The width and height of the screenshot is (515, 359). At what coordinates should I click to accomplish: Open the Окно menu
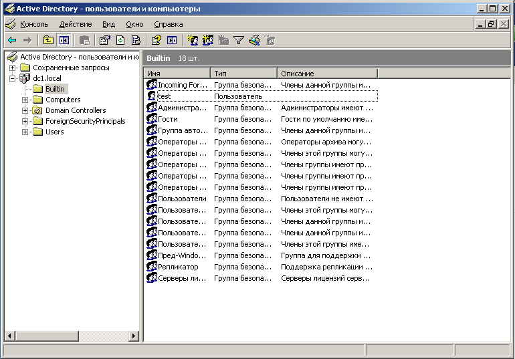pos(134,24)
